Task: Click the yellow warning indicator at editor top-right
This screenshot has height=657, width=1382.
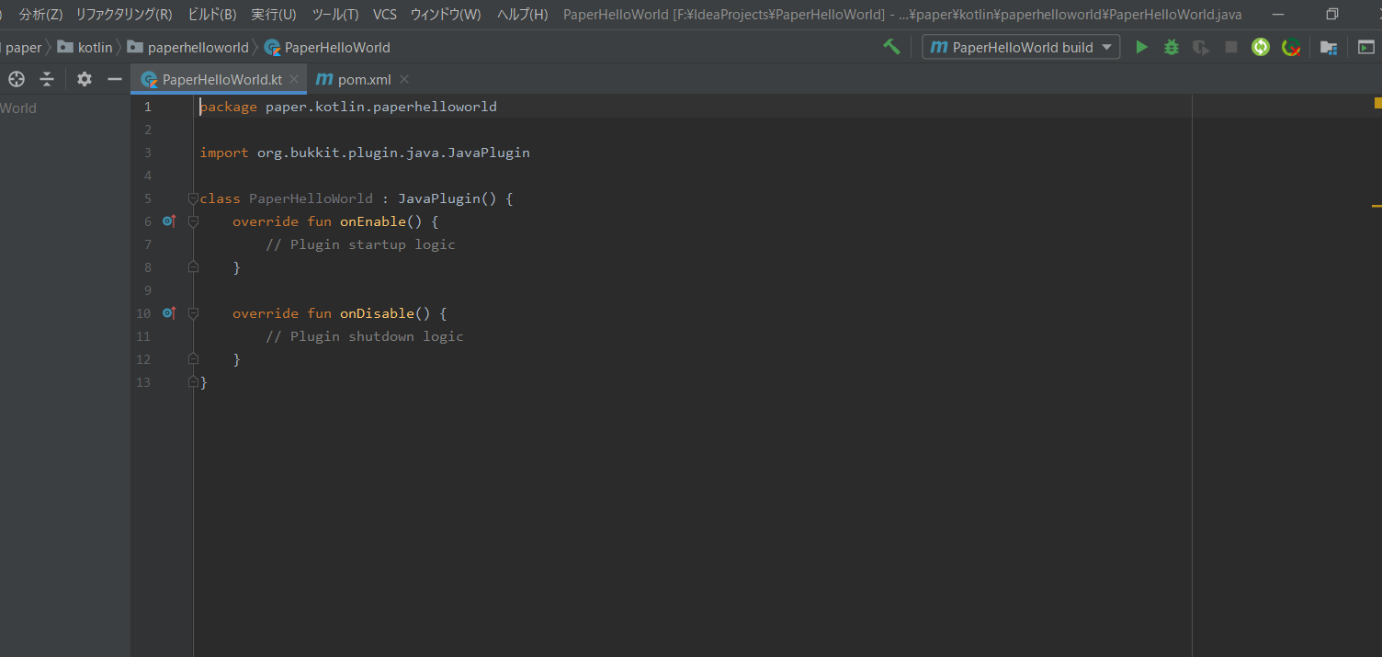Action: tap(1376, 102)
